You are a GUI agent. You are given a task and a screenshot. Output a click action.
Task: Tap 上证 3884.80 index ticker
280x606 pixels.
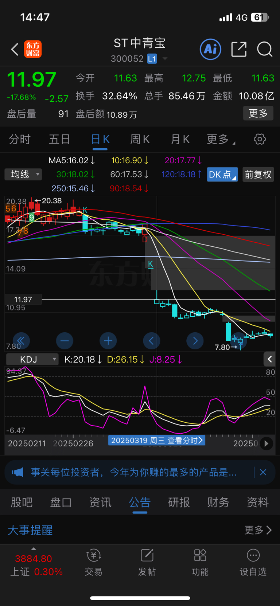[36, 565]
